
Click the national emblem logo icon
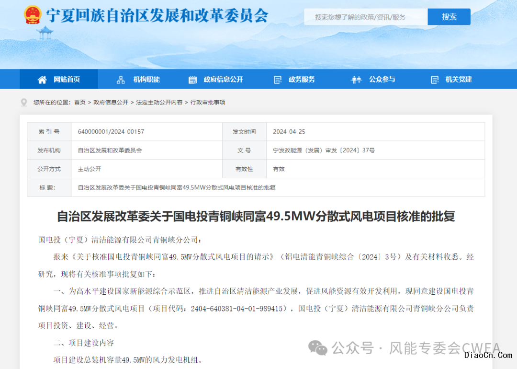pyautogui.click(x=33, y=15)
